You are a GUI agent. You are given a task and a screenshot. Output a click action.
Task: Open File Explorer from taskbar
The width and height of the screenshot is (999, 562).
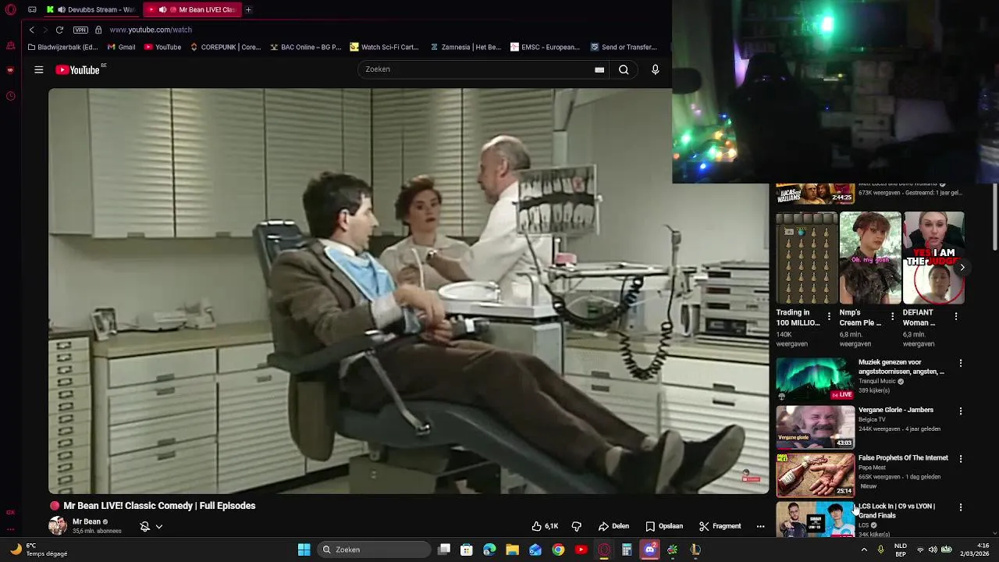tap(512, 550)
